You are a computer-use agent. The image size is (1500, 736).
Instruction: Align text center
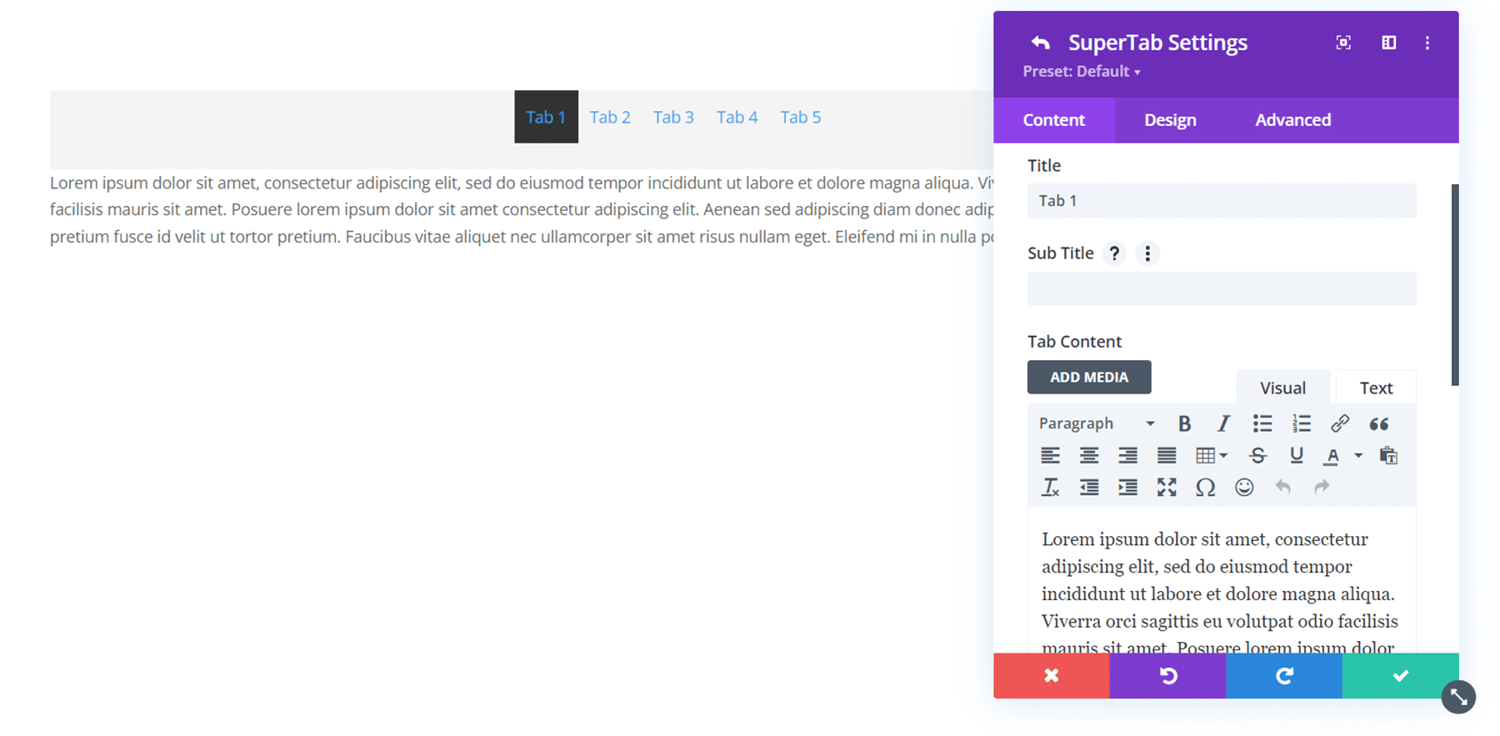(x=1089, y=455)
